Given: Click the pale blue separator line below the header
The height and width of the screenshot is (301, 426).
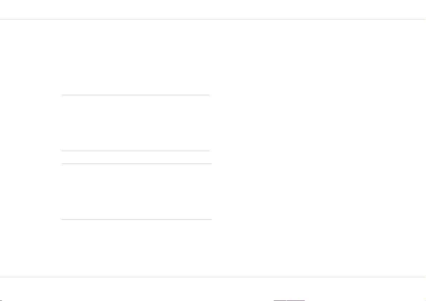Looking at the screenshot, I should 213,20.
